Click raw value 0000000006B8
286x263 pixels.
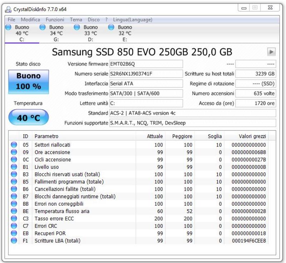tap(249, 152)
